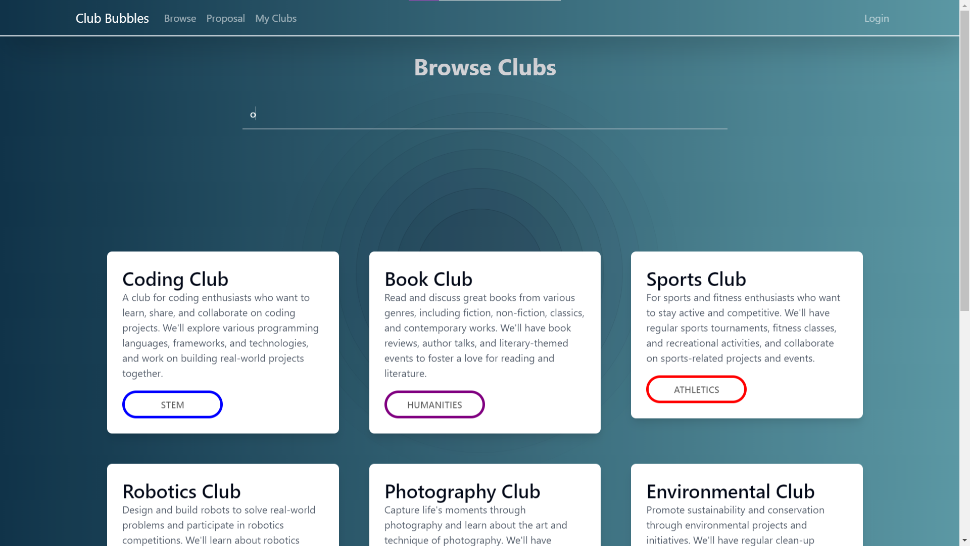The height and width of the screenshot is (546, 970).
Task: Click the Login link
Action: click(x=876, y=18)
